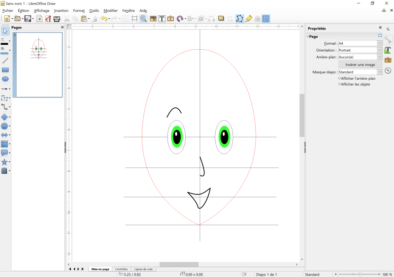The height and width of the screenshot is (277, 394).
Task: Insert a text box
Action: click(162, 19)
